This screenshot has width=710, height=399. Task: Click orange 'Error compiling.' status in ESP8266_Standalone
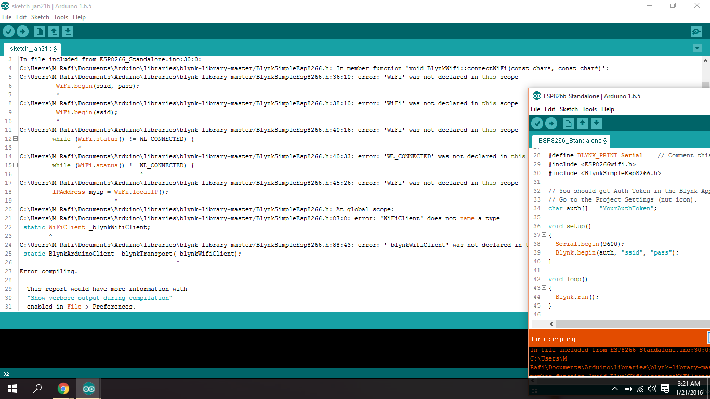pos(554,339)
